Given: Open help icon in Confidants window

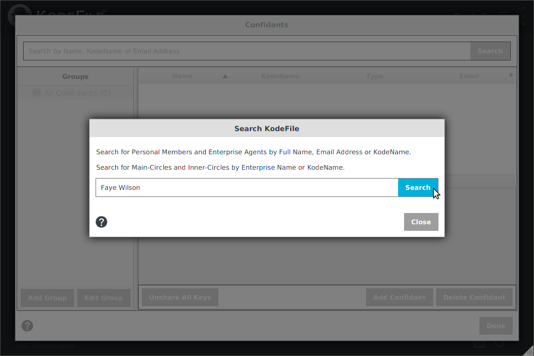Looking at the screenshot, I should tap(27, 326).
